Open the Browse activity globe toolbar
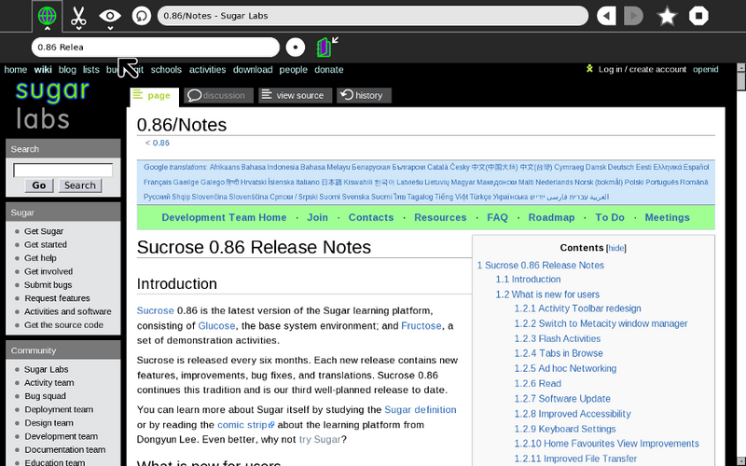Viewport: 746px width, 466px height. [x=47, y=16]
